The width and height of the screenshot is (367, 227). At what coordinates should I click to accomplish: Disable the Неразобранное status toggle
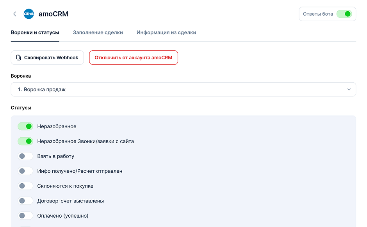(25, 126)
